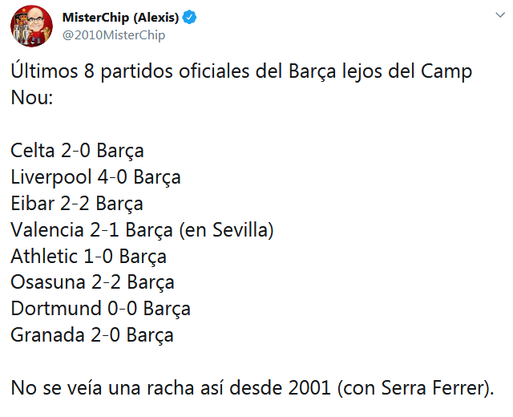
Task: Select the 'Granada 2-0 Barça' line
Action: [x=92, y=335]
